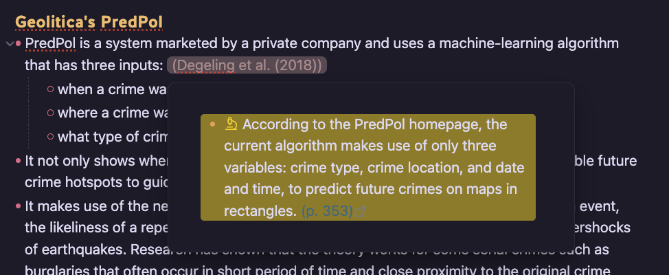
Task: Click the bullet beside "where a crime"
Action: [50, 113]
